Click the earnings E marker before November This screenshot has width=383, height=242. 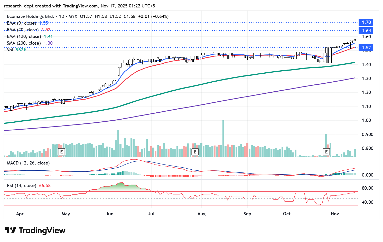326,152
